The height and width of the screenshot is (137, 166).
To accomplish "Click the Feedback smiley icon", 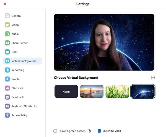I will pos(7,97).
